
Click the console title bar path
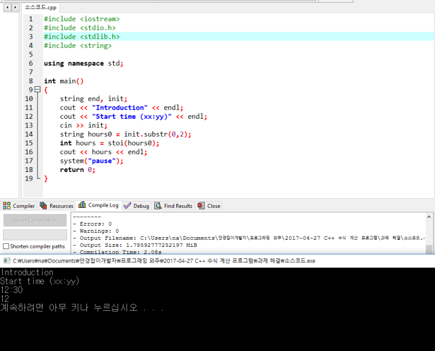tap(164, 261)
